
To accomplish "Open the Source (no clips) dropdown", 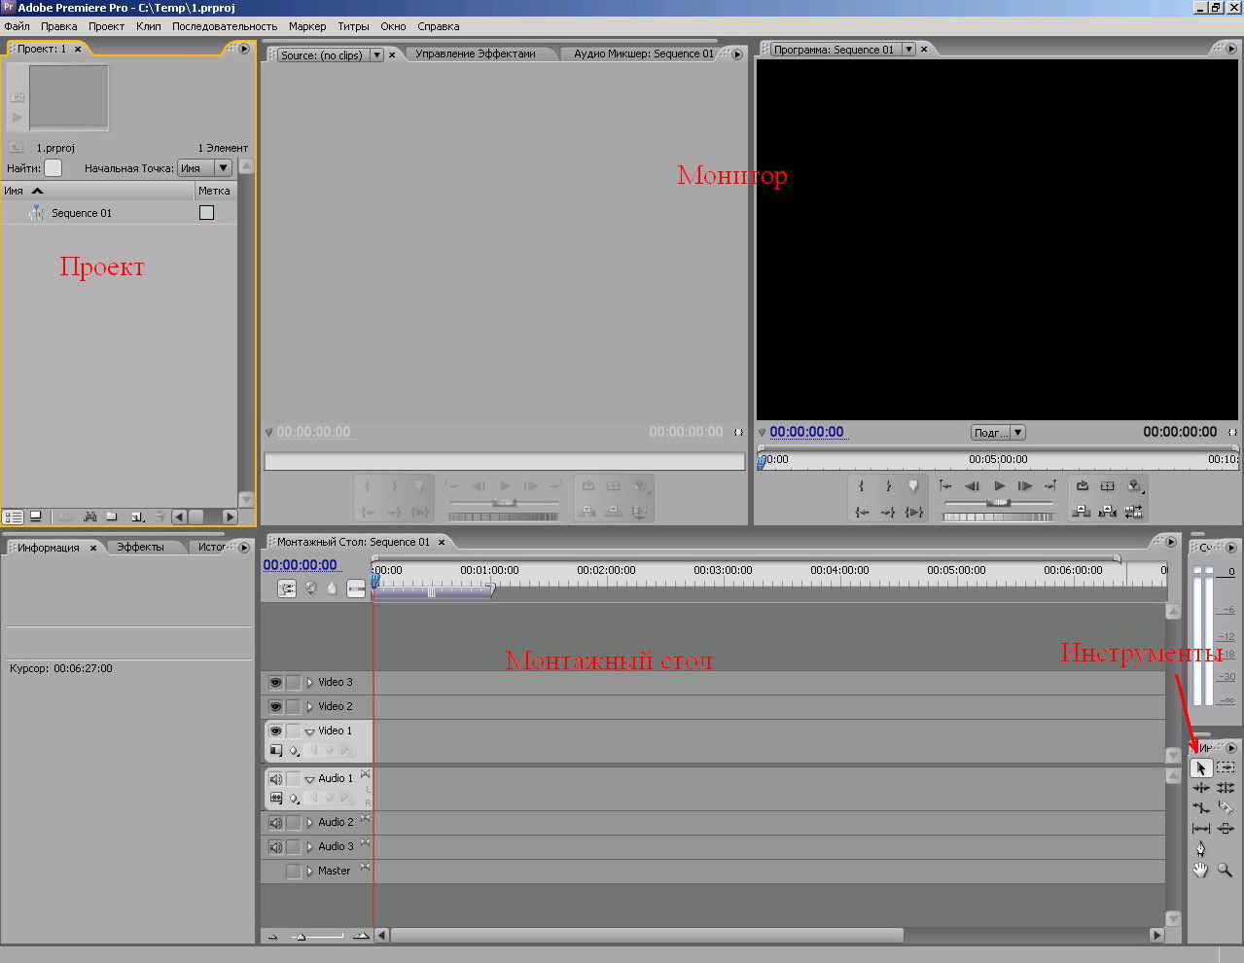I will click(x=376, y=55).
